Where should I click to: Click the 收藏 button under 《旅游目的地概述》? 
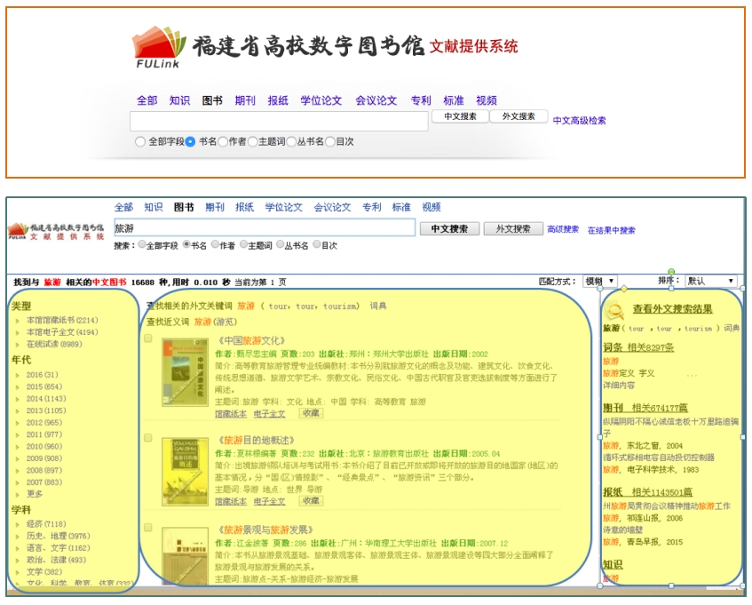(311, 501)
